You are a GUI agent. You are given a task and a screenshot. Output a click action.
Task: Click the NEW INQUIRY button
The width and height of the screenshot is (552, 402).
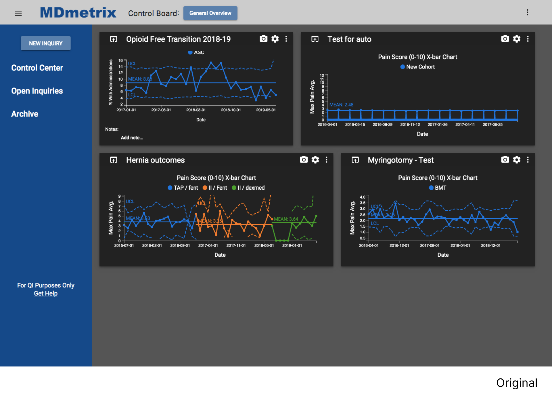point(46,43)
